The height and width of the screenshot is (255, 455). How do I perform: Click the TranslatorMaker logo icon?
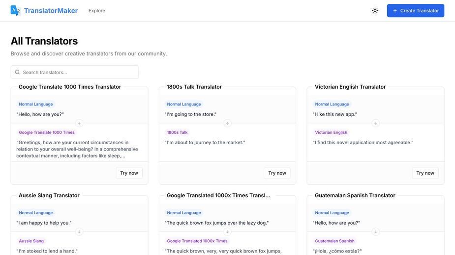(x=15, y=10)
